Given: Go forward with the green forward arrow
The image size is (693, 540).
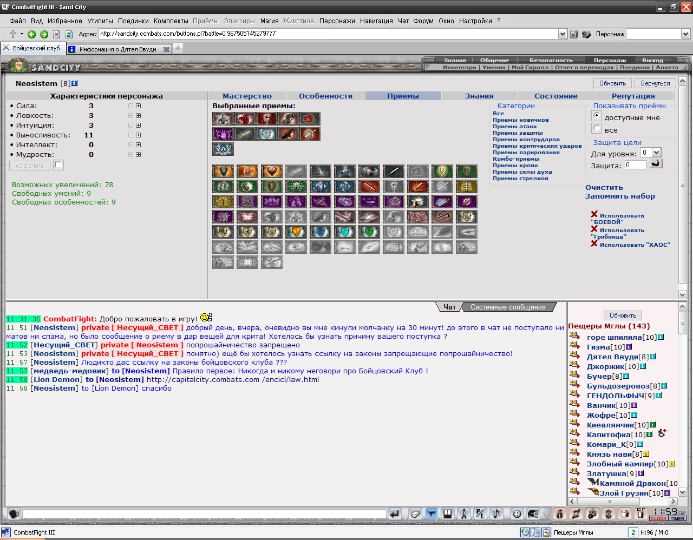Looking at the screenshot, I should coord(44,34).
